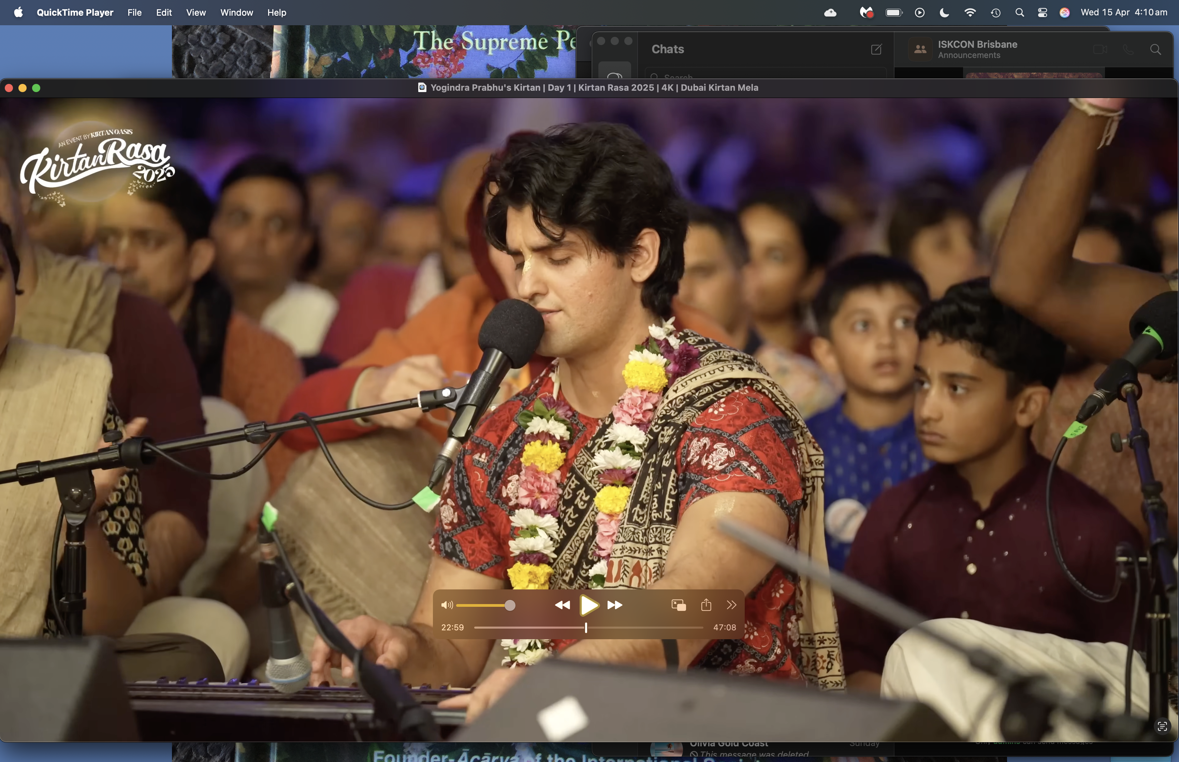The height and width of the screenshot is (762, 1179).
Task: Click the document proxy icon in the title bar
Action: (x=422, y=88)
